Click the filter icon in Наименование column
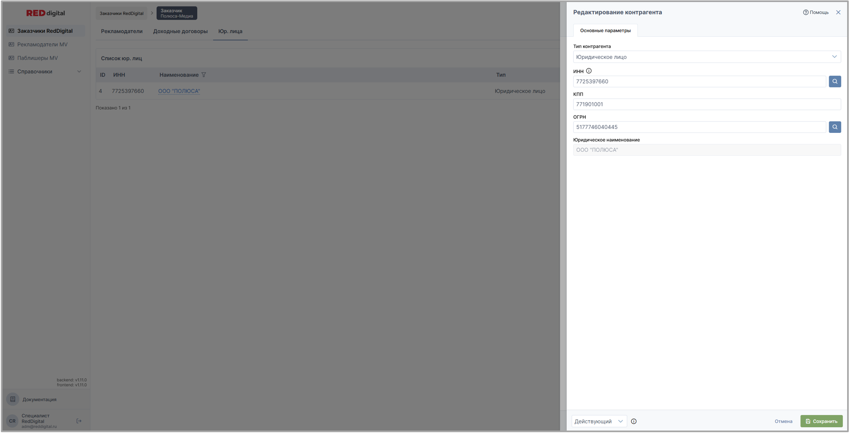 point(204,75)
